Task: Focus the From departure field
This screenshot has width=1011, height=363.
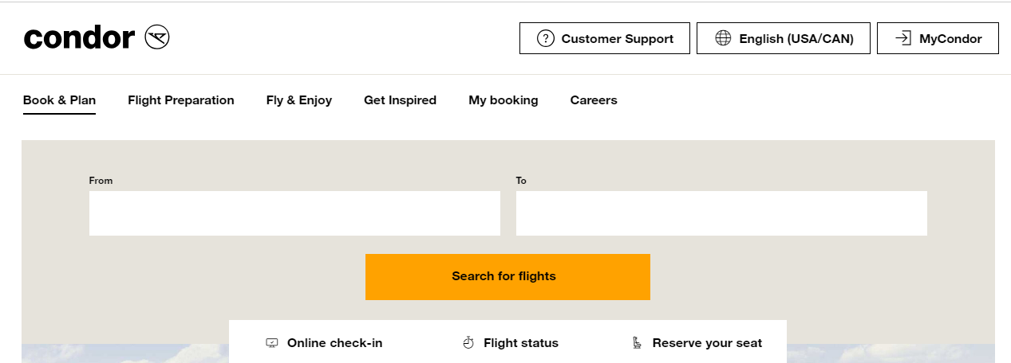Action: tap(294, 213)
